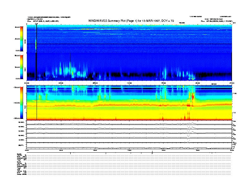Click the 24:00 time label under RAD1 panel
The image size is (250, 193).
click(232, 83)
